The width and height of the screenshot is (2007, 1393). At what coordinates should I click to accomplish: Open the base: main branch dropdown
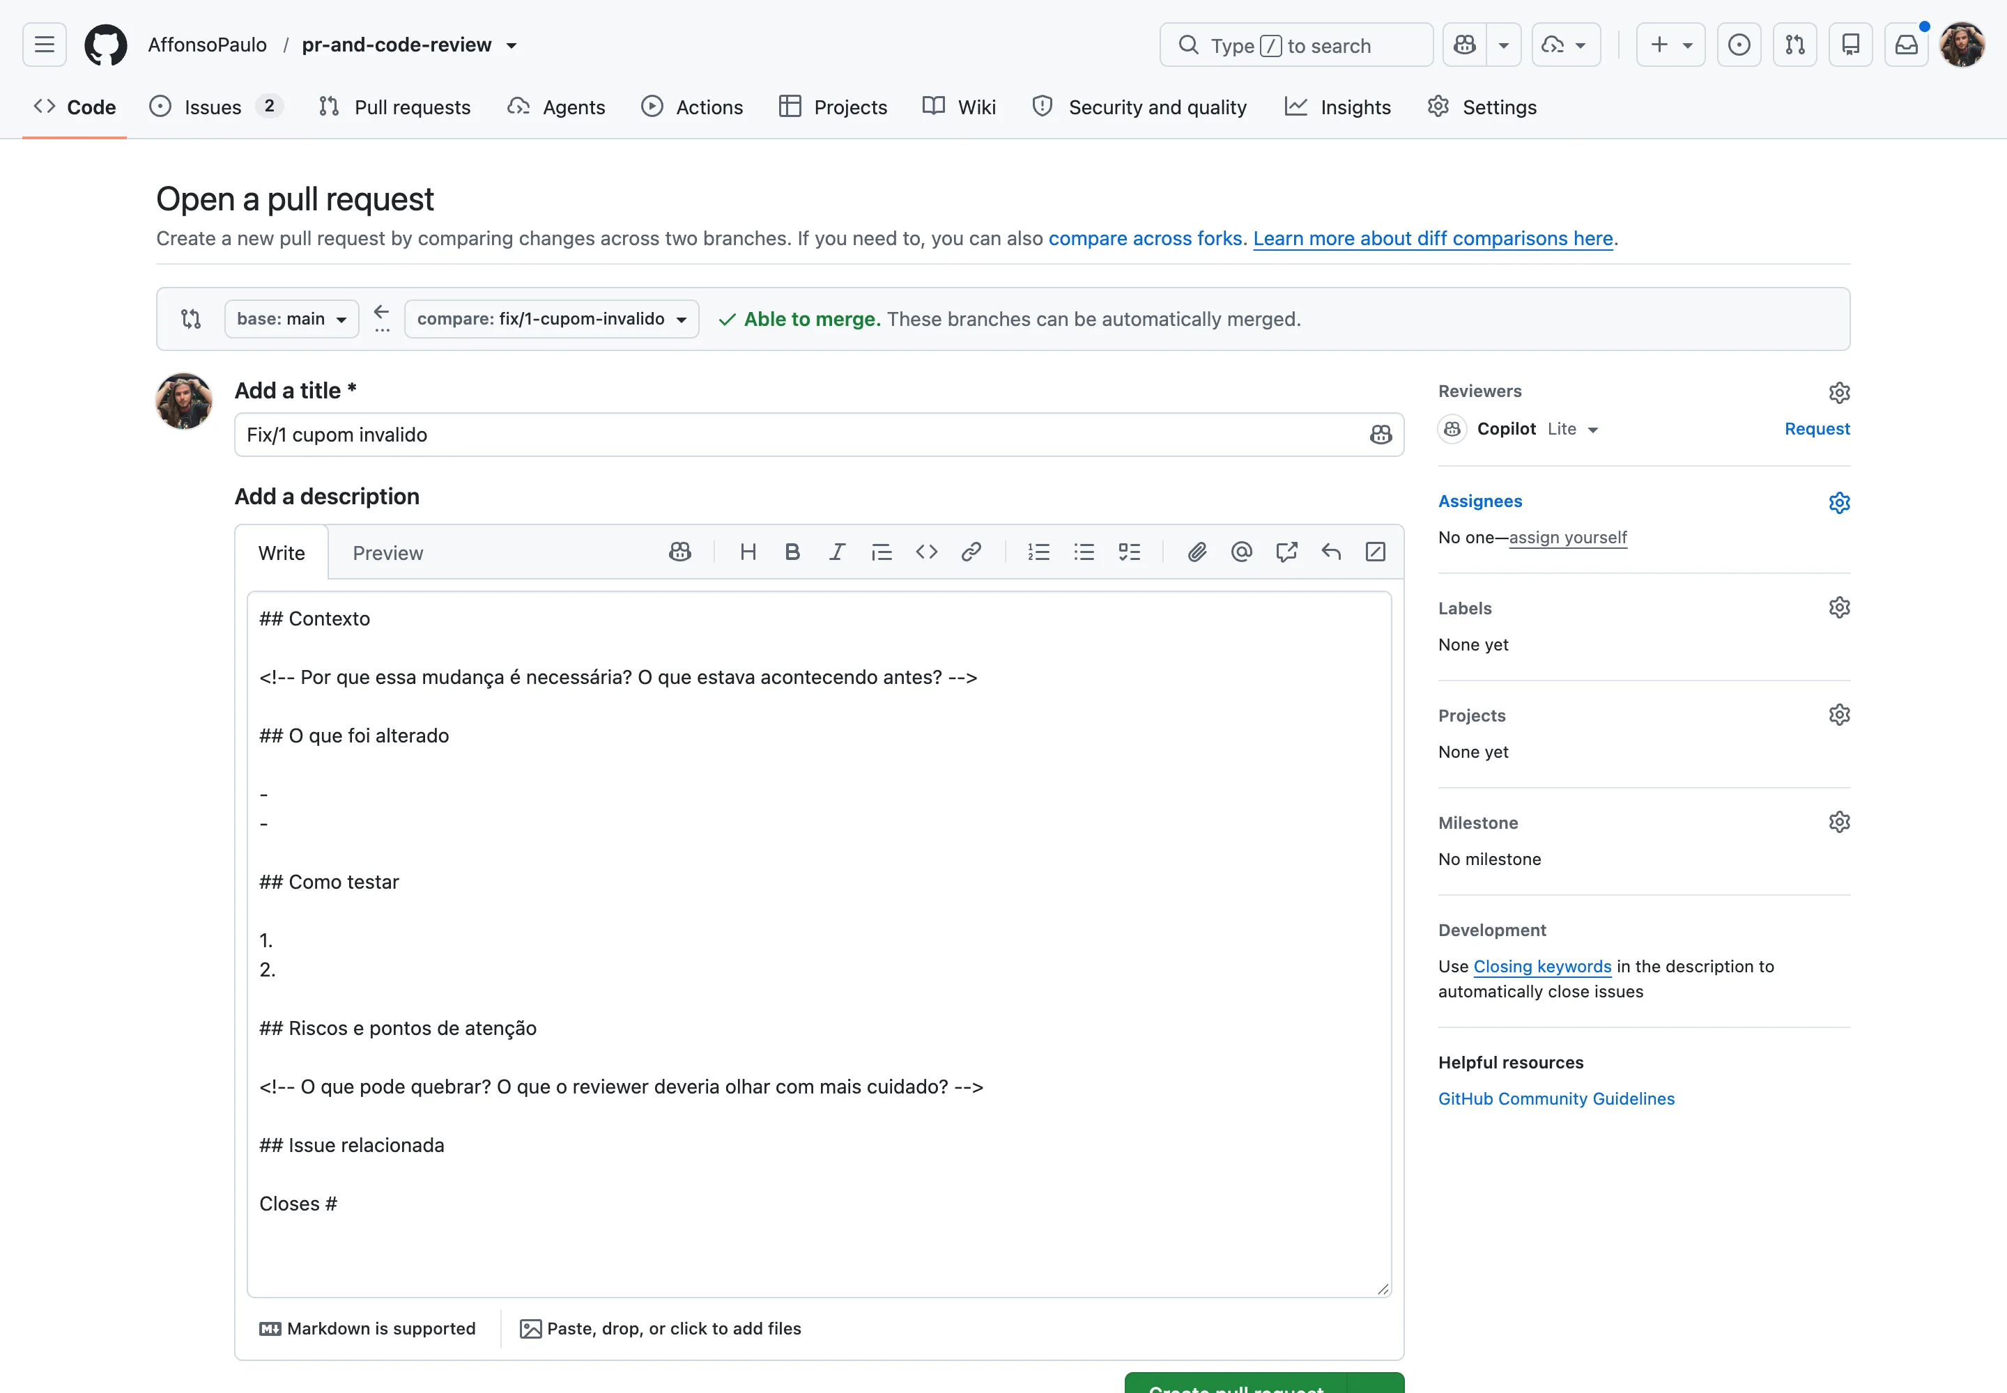point(292,318)
